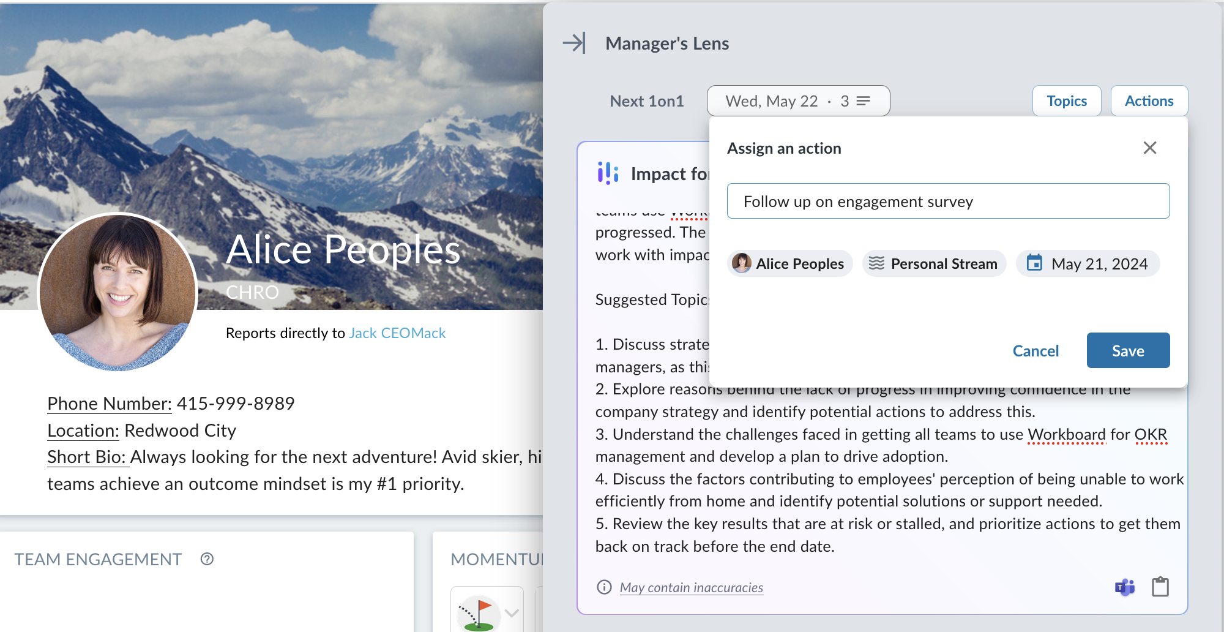Click Alice Peoples avatar in assignee chip
This screenshot has height=632, width=1224.
742,263
